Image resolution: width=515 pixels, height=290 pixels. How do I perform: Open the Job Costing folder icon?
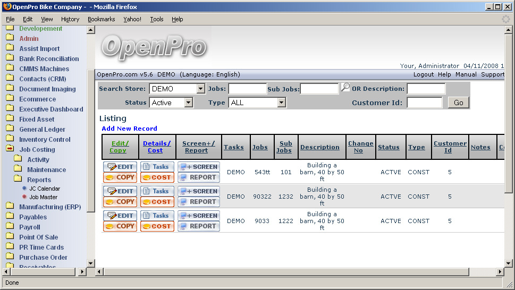pos(10,149)
